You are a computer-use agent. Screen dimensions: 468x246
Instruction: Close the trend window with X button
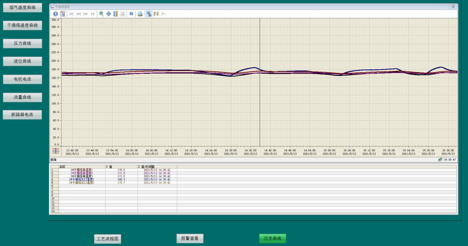click(453, 6)
